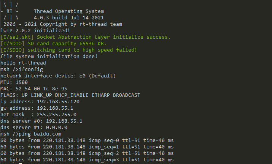Image resolution: width=272 pixels, height=164 pixels.
Task: Click the '4.0.3 build Jul 14 2021' version line
Action: [x=68, y=18]
